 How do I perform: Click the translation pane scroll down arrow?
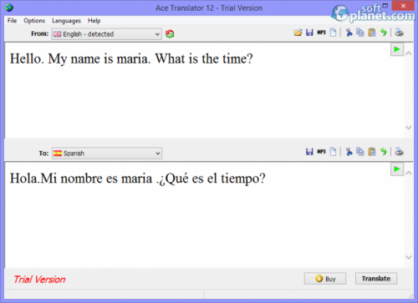[x=409, y=257]
